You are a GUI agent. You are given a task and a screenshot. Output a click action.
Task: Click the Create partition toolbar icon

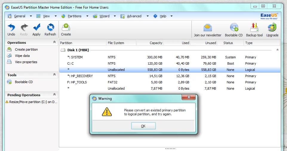coord(66,27)
